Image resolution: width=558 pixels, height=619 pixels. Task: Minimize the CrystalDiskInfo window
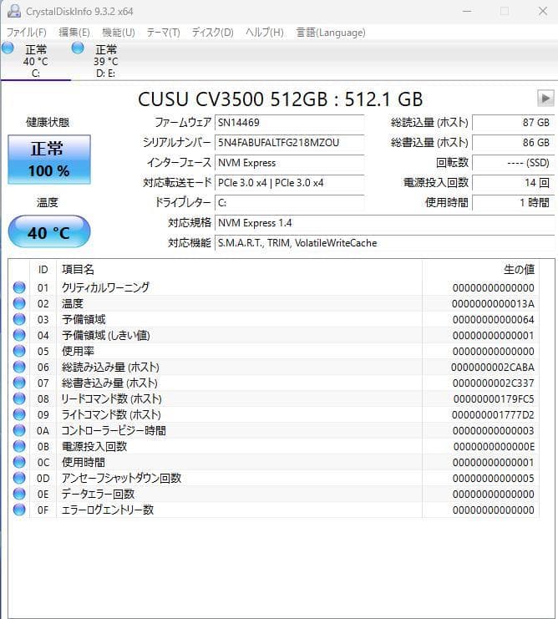coord(467,11)
